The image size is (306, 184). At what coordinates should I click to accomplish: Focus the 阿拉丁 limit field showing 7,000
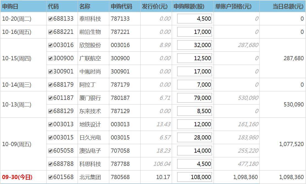(195, 85)
